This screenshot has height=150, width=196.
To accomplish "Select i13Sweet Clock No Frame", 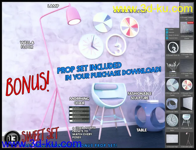I will click(x=172, y=86).
